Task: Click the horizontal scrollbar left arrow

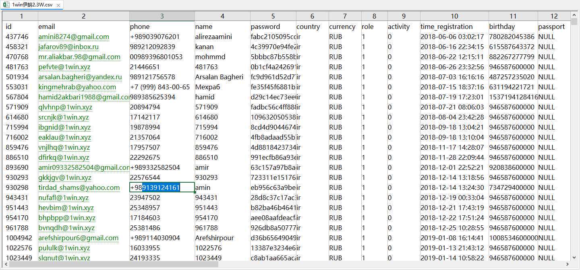Action: point(5,264)
